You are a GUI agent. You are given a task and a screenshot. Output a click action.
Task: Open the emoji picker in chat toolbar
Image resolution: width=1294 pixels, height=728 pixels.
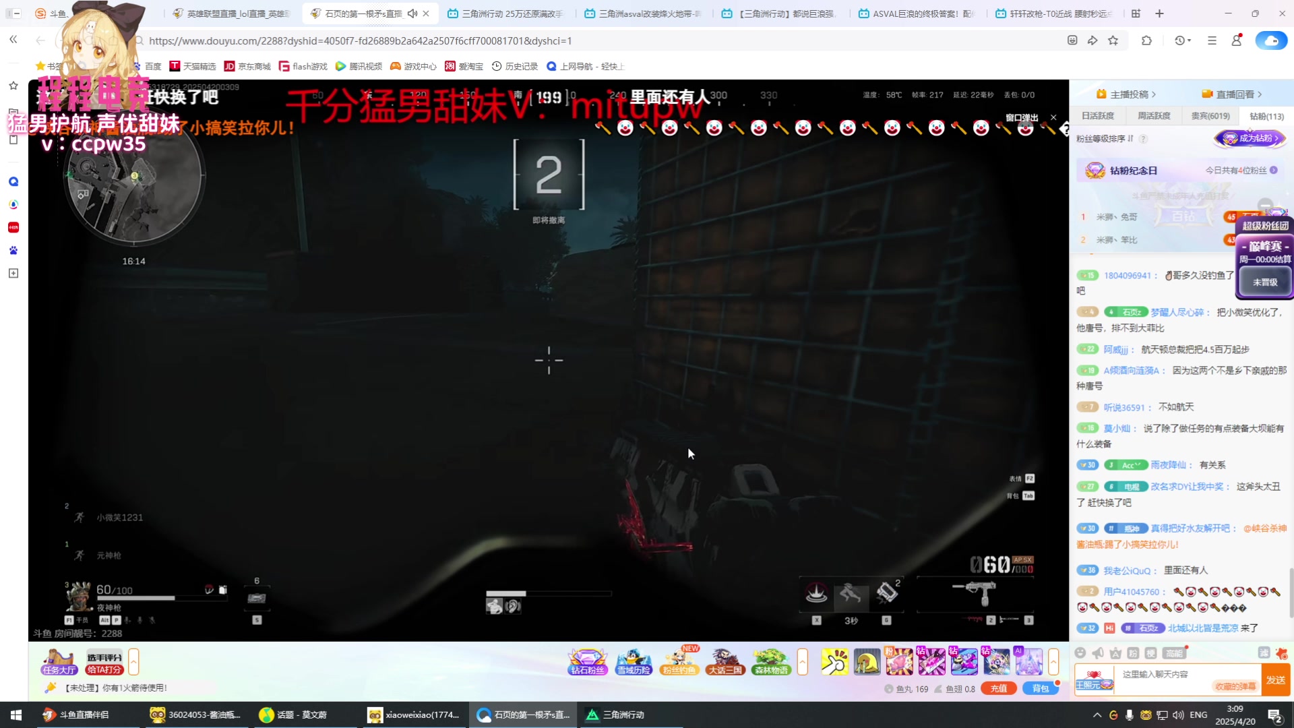pos(1080,653)
